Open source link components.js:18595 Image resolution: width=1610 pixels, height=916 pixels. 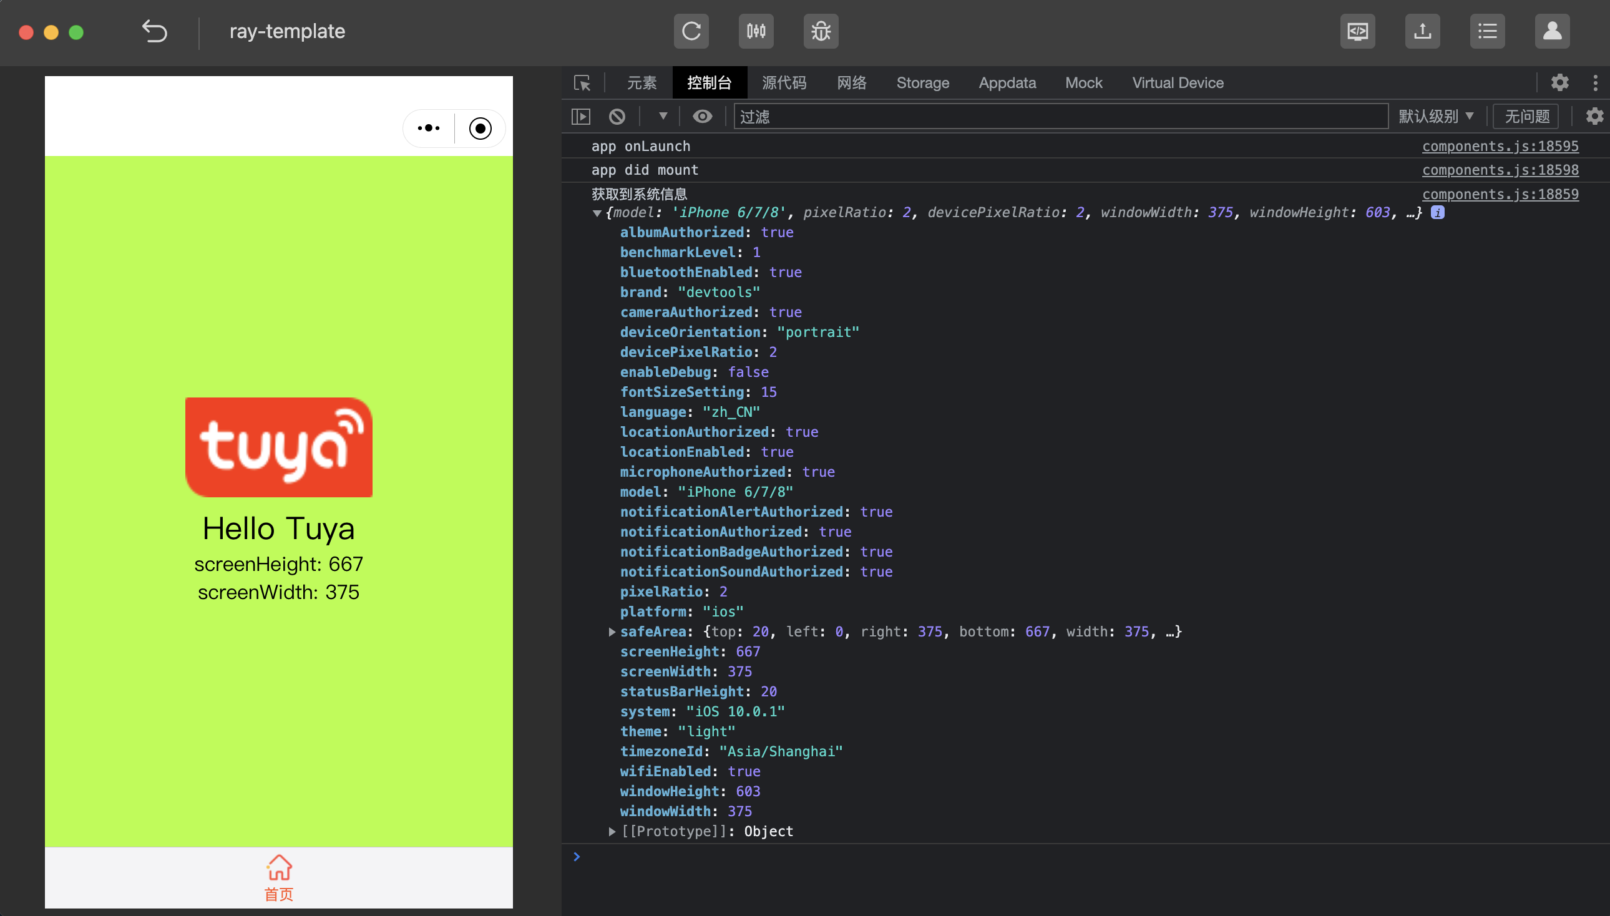pos(1500,146)
